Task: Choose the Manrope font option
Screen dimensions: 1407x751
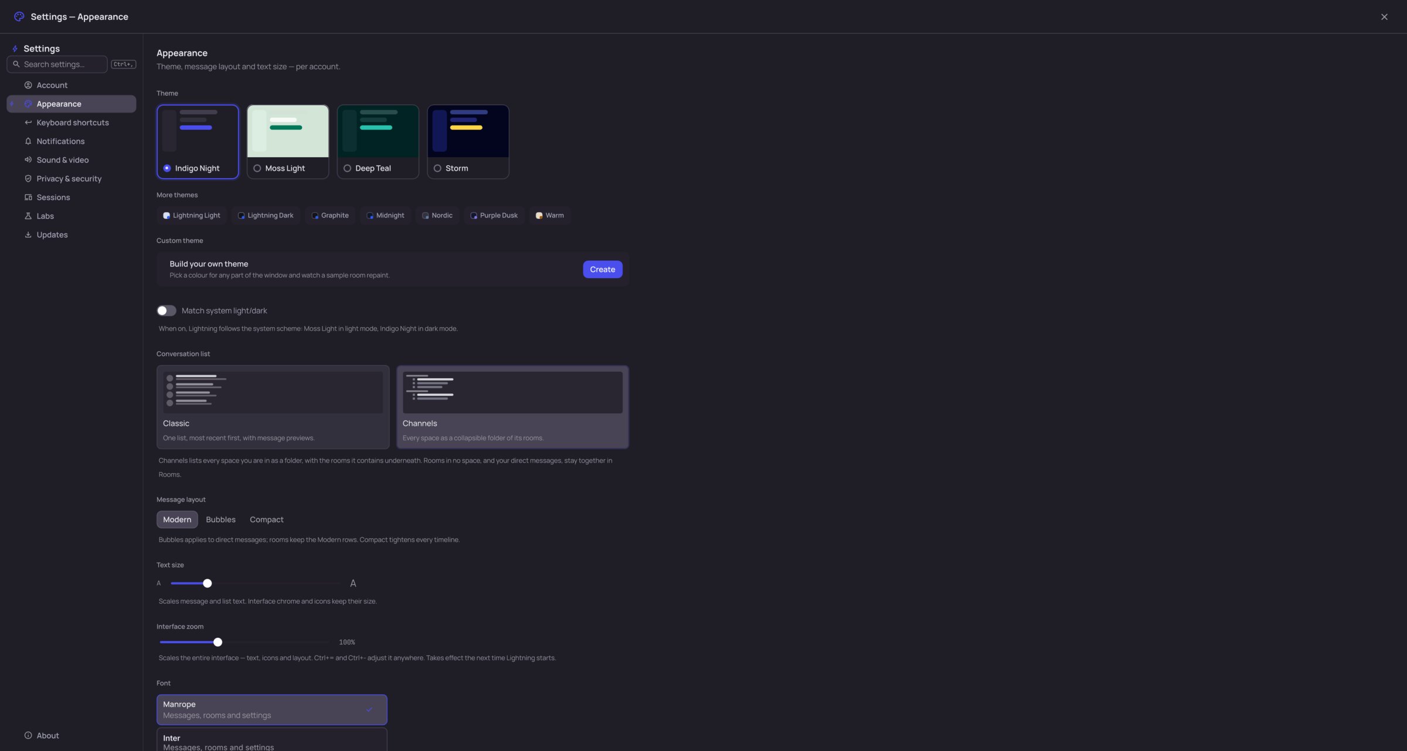Action: click(x=272, y=710)
